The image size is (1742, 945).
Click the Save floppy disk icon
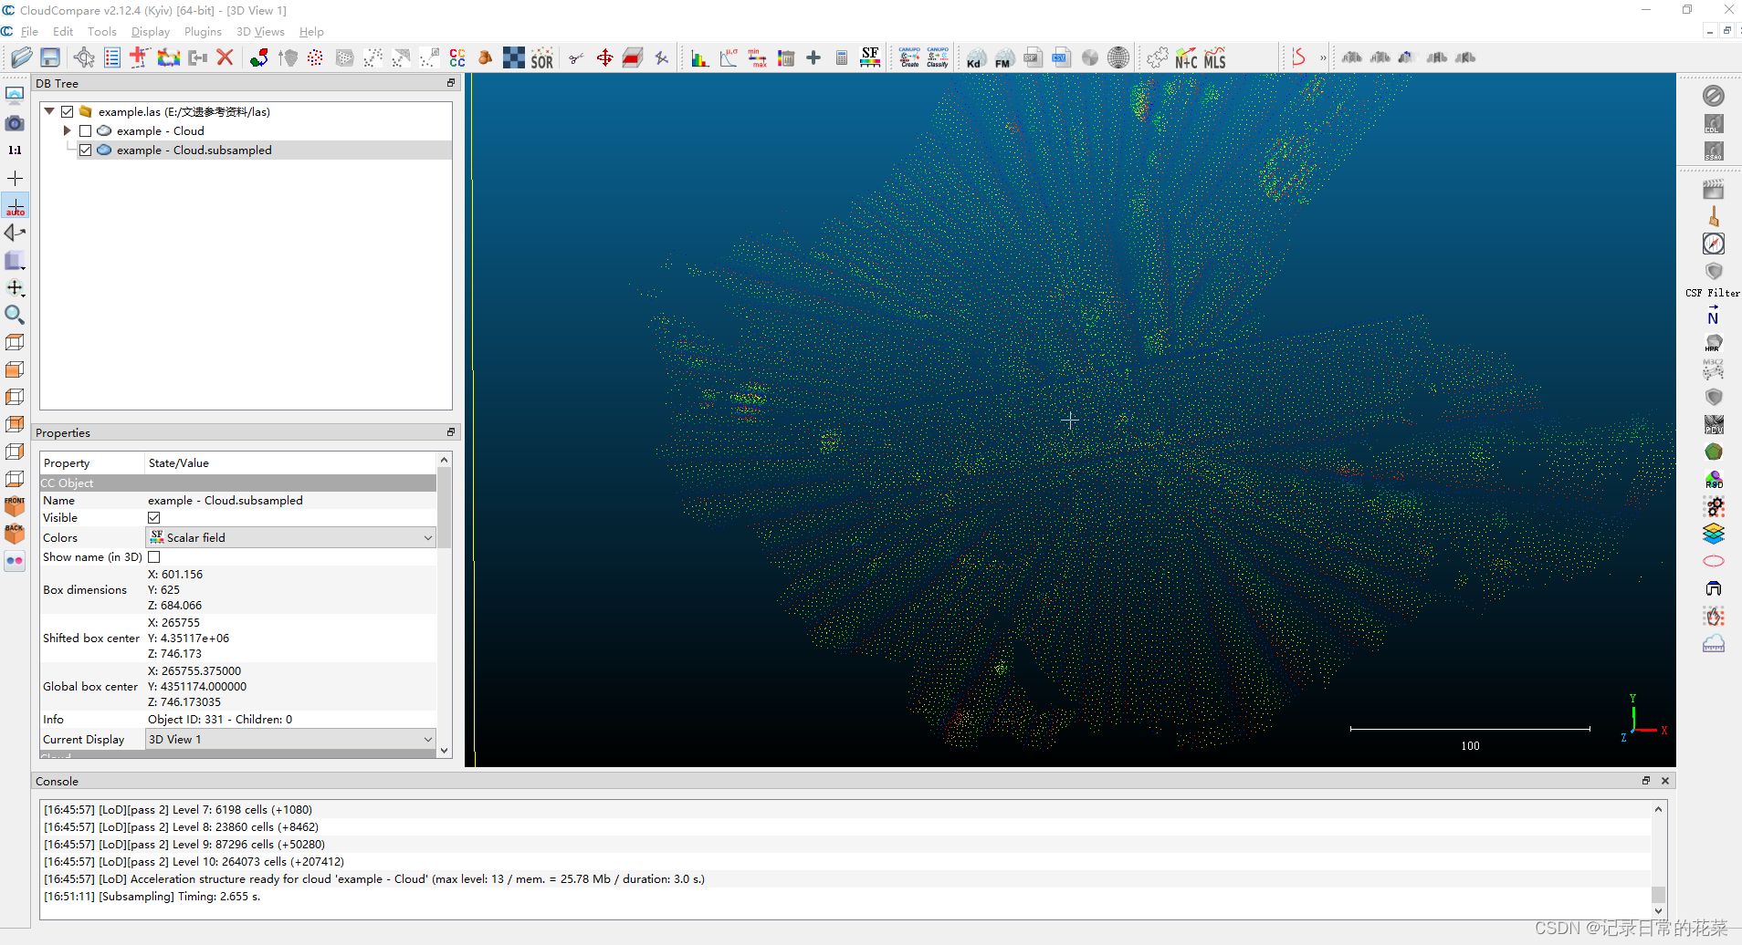[x=50, y=57]
